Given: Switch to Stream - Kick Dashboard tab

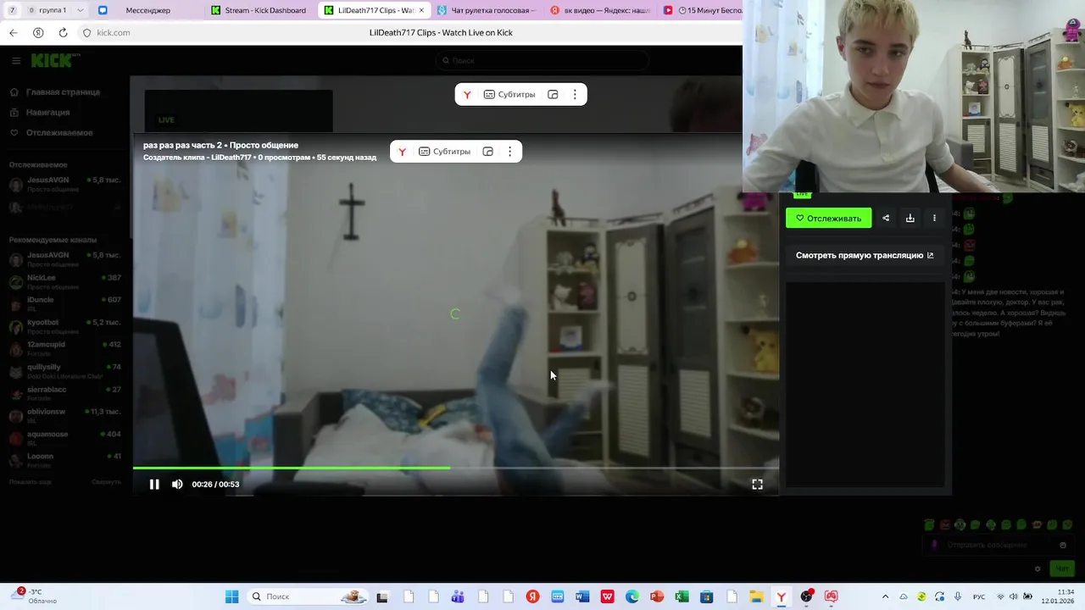Looking at the screenshot, I should (x=259, y=10).
